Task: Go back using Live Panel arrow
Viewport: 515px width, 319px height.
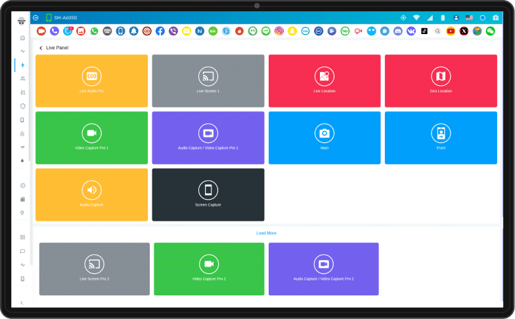Action: [x=41, y=48]
